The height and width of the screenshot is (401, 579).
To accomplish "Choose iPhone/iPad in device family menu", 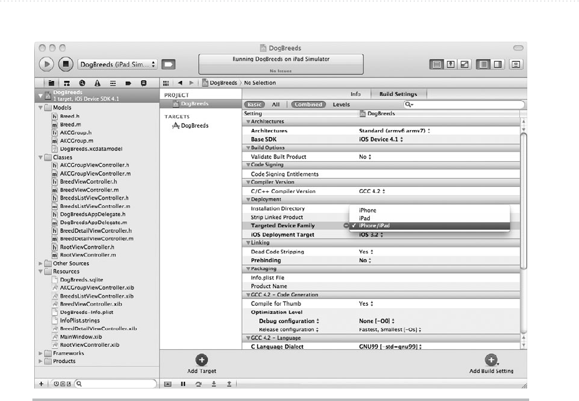I will click(x=429, y=226).
